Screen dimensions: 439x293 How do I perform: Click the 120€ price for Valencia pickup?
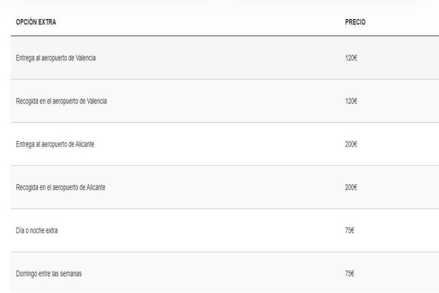351,101
